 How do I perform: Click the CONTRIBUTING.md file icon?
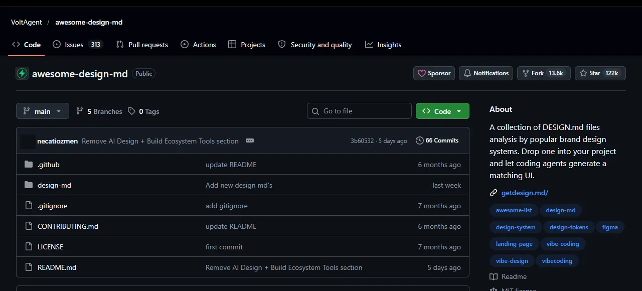29,226
